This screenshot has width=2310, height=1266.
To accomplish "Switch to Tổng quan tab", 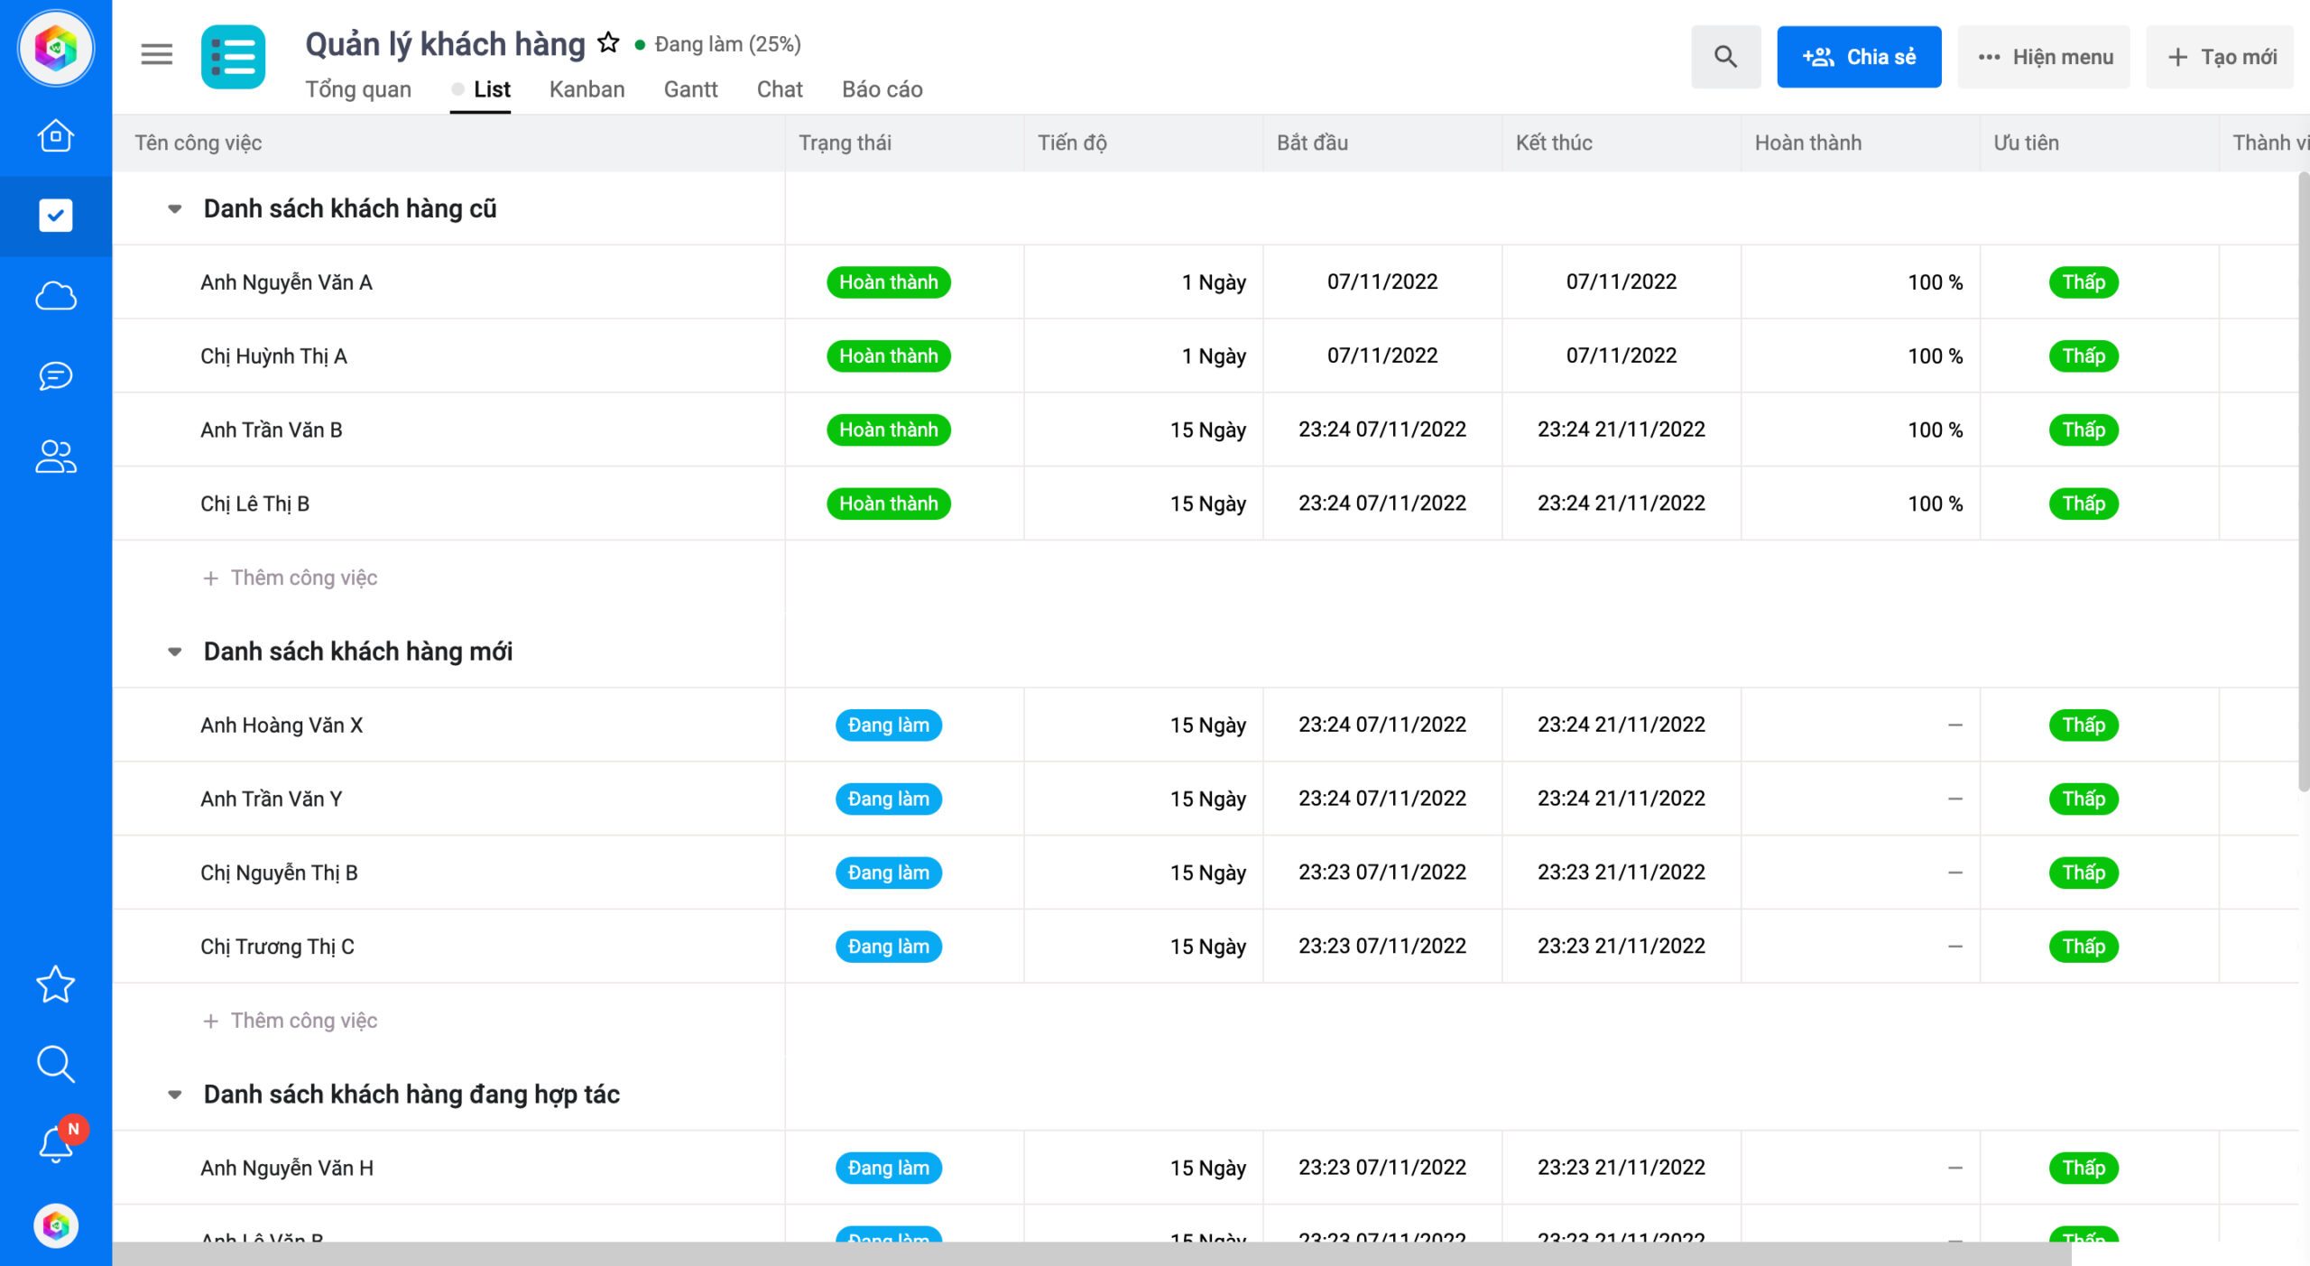I will pyautogui.click(x=358, y=89).
